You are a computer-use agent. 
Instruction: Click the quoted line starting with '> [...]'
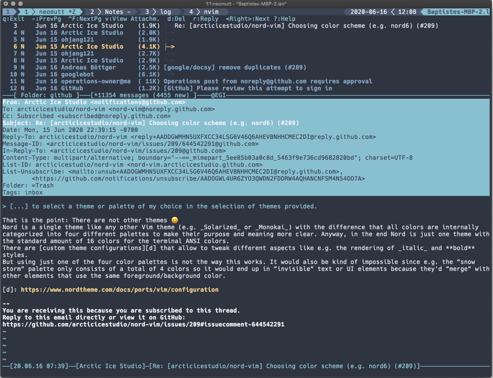point(160,206)
